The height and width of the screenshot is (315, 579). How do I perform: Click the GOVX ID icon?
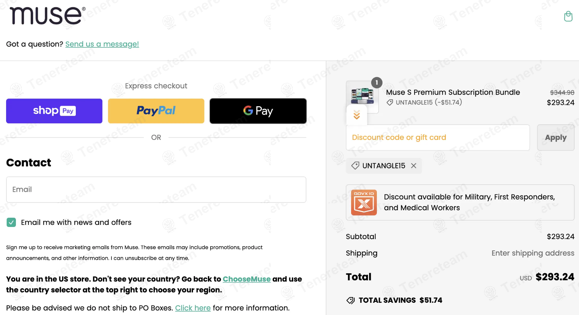pyautogui.click(x=364, y=203)
